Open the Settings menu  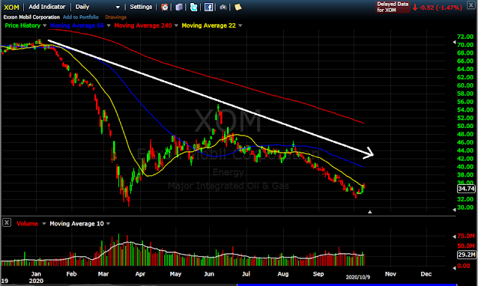point(141,7)
